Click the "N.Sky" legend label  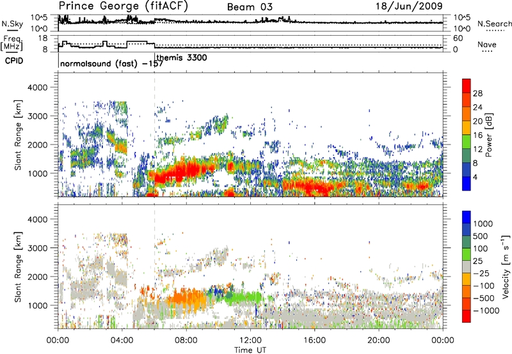pos(12,24)
